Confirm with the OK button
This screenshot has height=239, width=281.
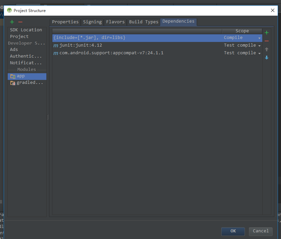(x=233, y=231)
